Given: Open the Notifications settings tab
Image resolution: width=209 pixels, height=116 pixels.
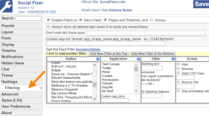Looking at the screenshot, I should click(21, 57).
